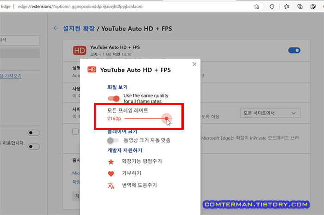Viewport: 324px width, 215px height.
Task: Click the star icon for 확장기능 평점주기
Action: (x=111, y=162)
